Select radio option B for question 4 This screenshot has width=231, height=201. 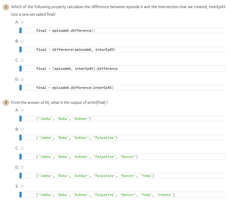pos(22,129)
